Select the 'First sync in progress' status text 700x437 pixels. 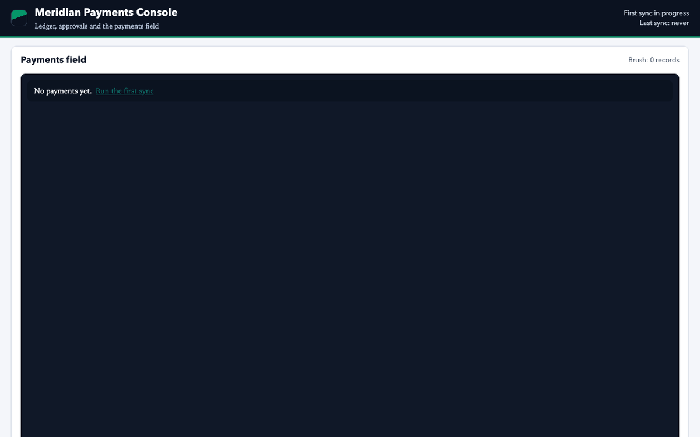click(656, 13)
